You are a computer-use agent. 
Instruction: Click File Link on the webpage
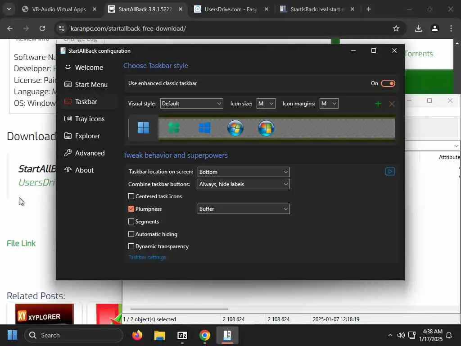(x=21, y=243)
